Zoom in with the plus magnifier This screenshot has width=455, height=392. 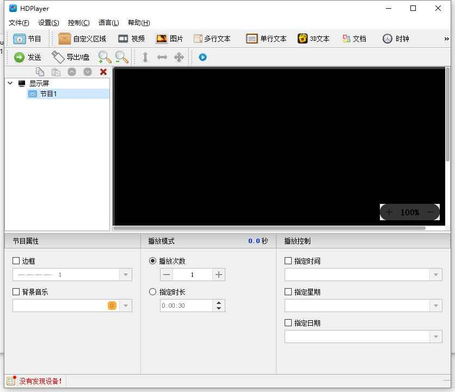pyautogui.click(x=104, y=57)
